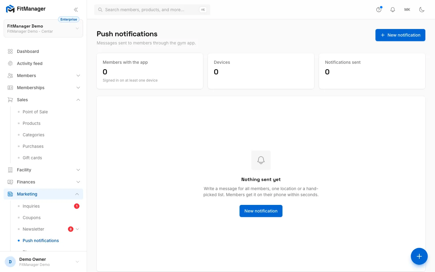Click the Newsletter badge showing 8
The height and width of the screenshot is (272, 435).
click(x=71, y=229)
